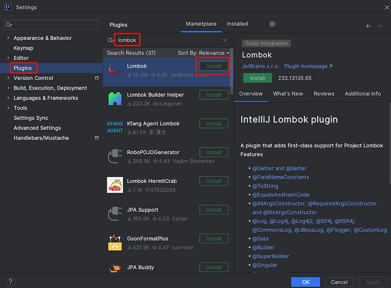
Task: Confirm settings with the OK button
Action: (305, 282)
